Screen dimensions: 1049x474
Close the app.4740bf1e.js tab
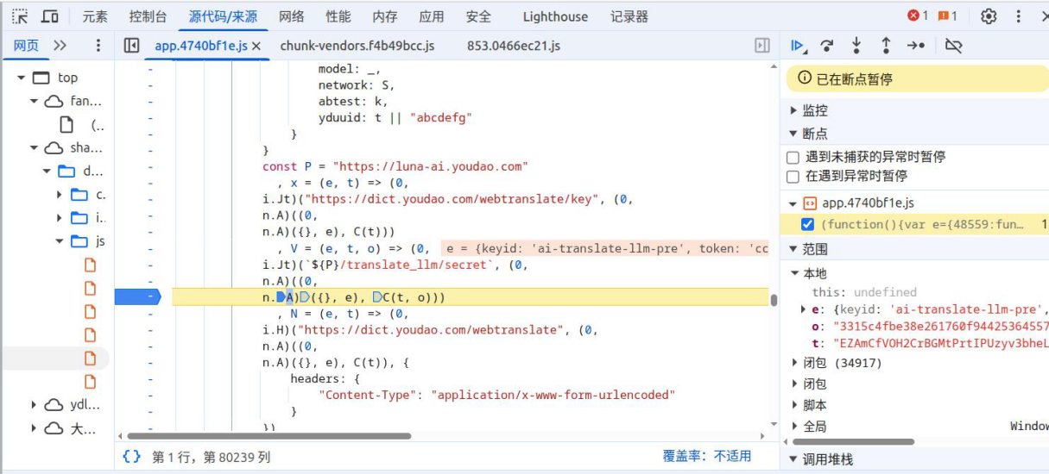point(256,47)
